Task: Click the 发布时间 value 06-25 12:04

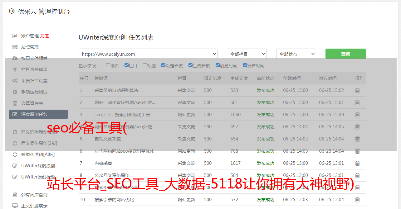Action: coord(331,200)
